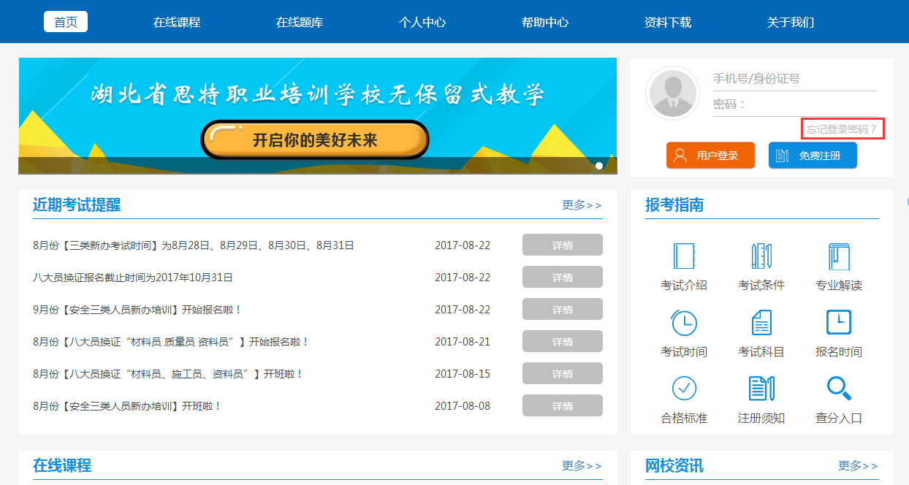Click the 考试条件 pencil and ruler icon
909x485 pixels.
tap(761, 256)
